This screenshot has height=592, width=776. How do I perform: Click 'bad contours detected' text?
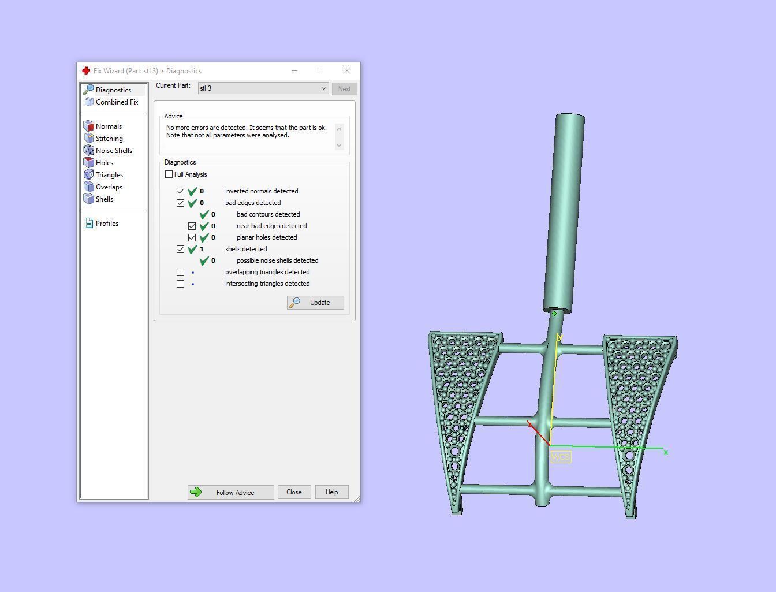click(x=268, y=214)
